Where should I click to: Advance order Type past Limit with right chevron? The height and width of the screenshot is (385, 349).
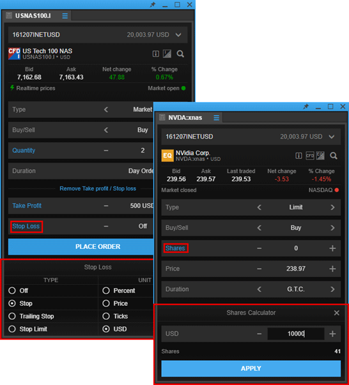click(x=332, y=208)
